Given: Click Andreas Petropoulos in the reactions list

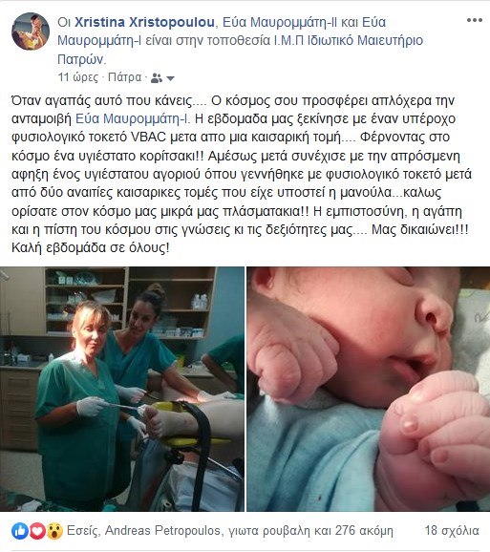Looking at the screenshot, I should [x=163, y=531].
